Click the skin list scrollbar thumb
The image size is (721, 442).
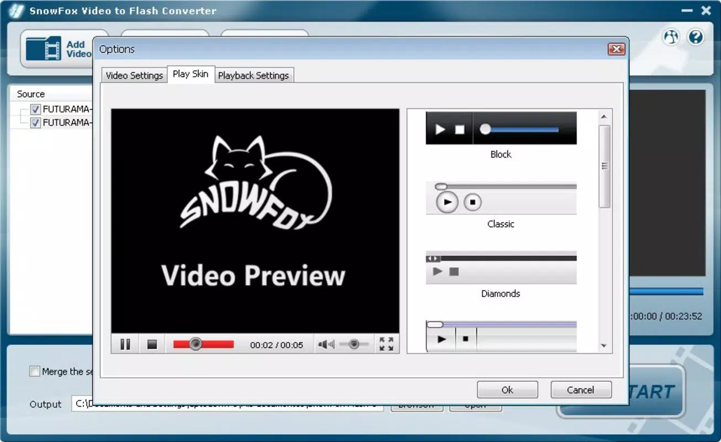[604, 166]
